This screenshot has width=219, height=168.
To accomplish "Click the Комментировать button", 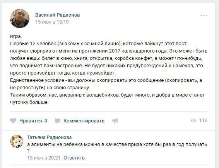I will (x=84, y=121).
